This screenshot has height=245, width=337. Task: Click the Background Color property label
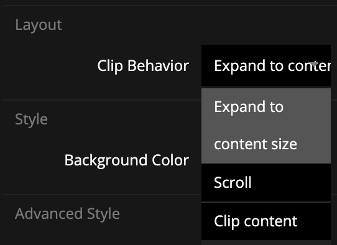[x=127, y=160]
